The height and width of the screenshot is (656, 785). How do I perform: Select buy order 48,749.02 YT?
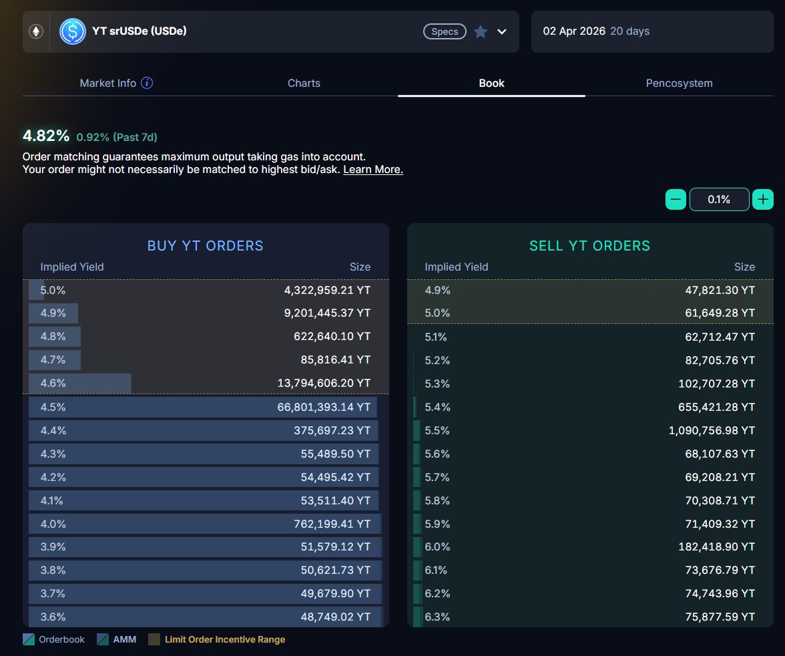[x=206, y=617]
